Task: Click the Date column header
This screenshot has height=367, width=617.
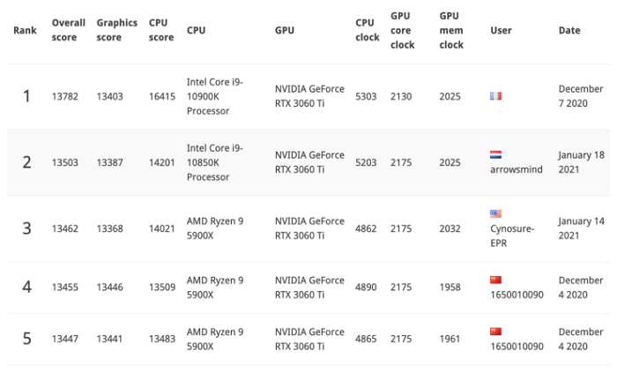Action: tap(569, 30)
